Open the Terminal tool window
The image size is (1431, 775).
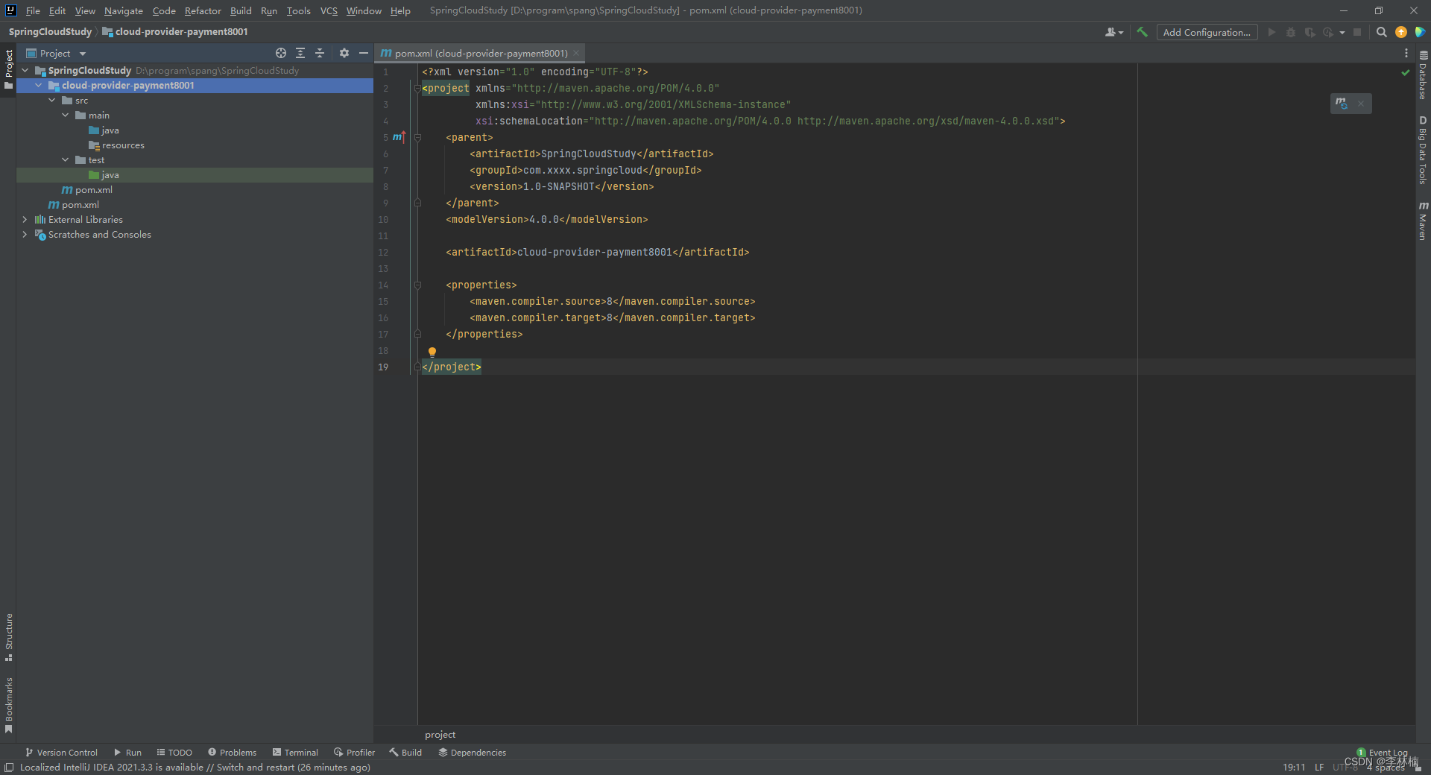(295, 753)
